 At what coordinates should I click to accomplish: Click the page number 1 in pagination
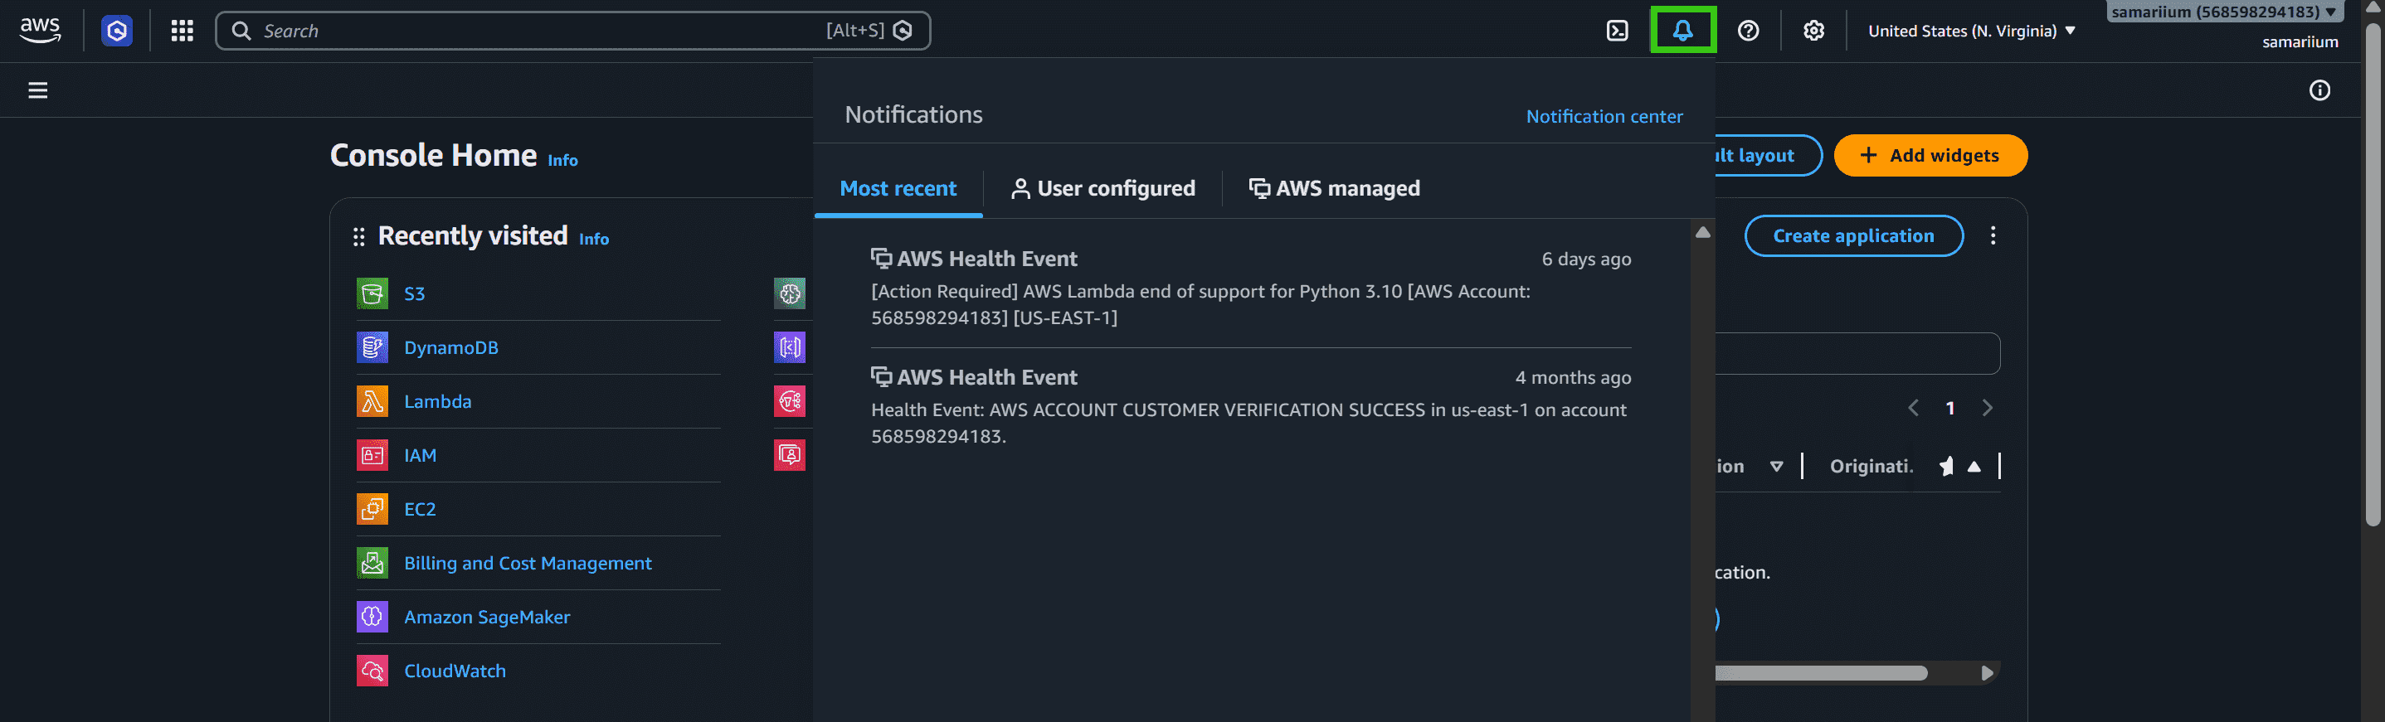[x=1949, y=407]
